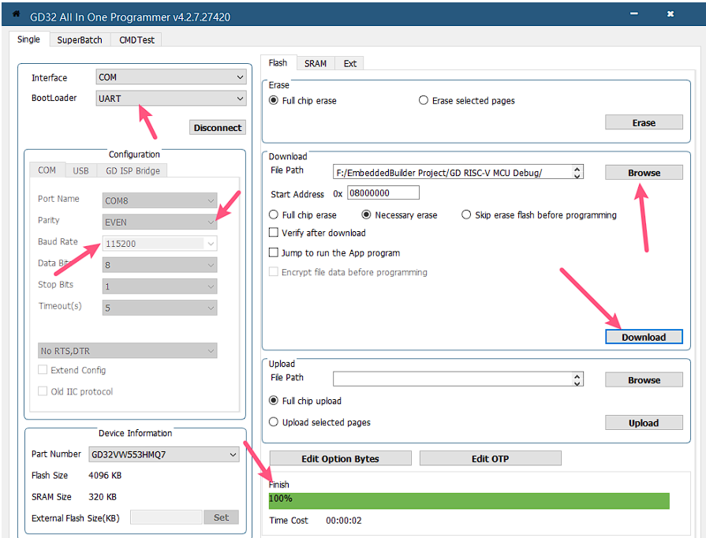The height and width of the screenshot is (538, 706).
Task: Select Erase selected pages radio button
Action: (424, 101)
